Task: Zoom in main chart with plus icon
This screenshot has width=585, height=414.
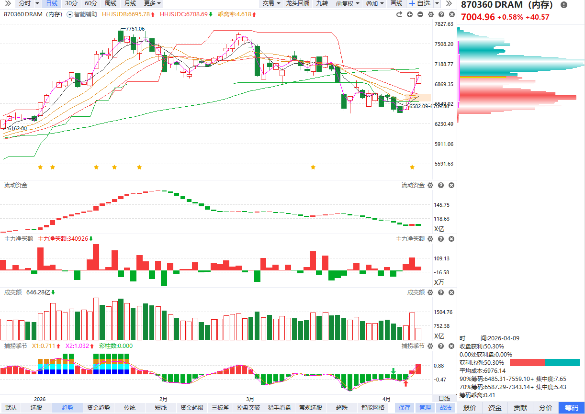Action: point(410,14)
